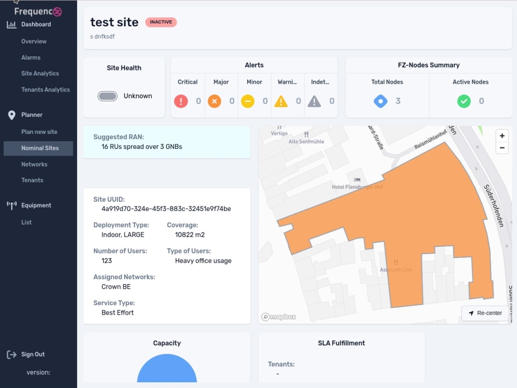Image resolution: width=517 pixels, height=388 pixels.
Task: Click the Vertigo label on the map
Action: tap(279, 133)
